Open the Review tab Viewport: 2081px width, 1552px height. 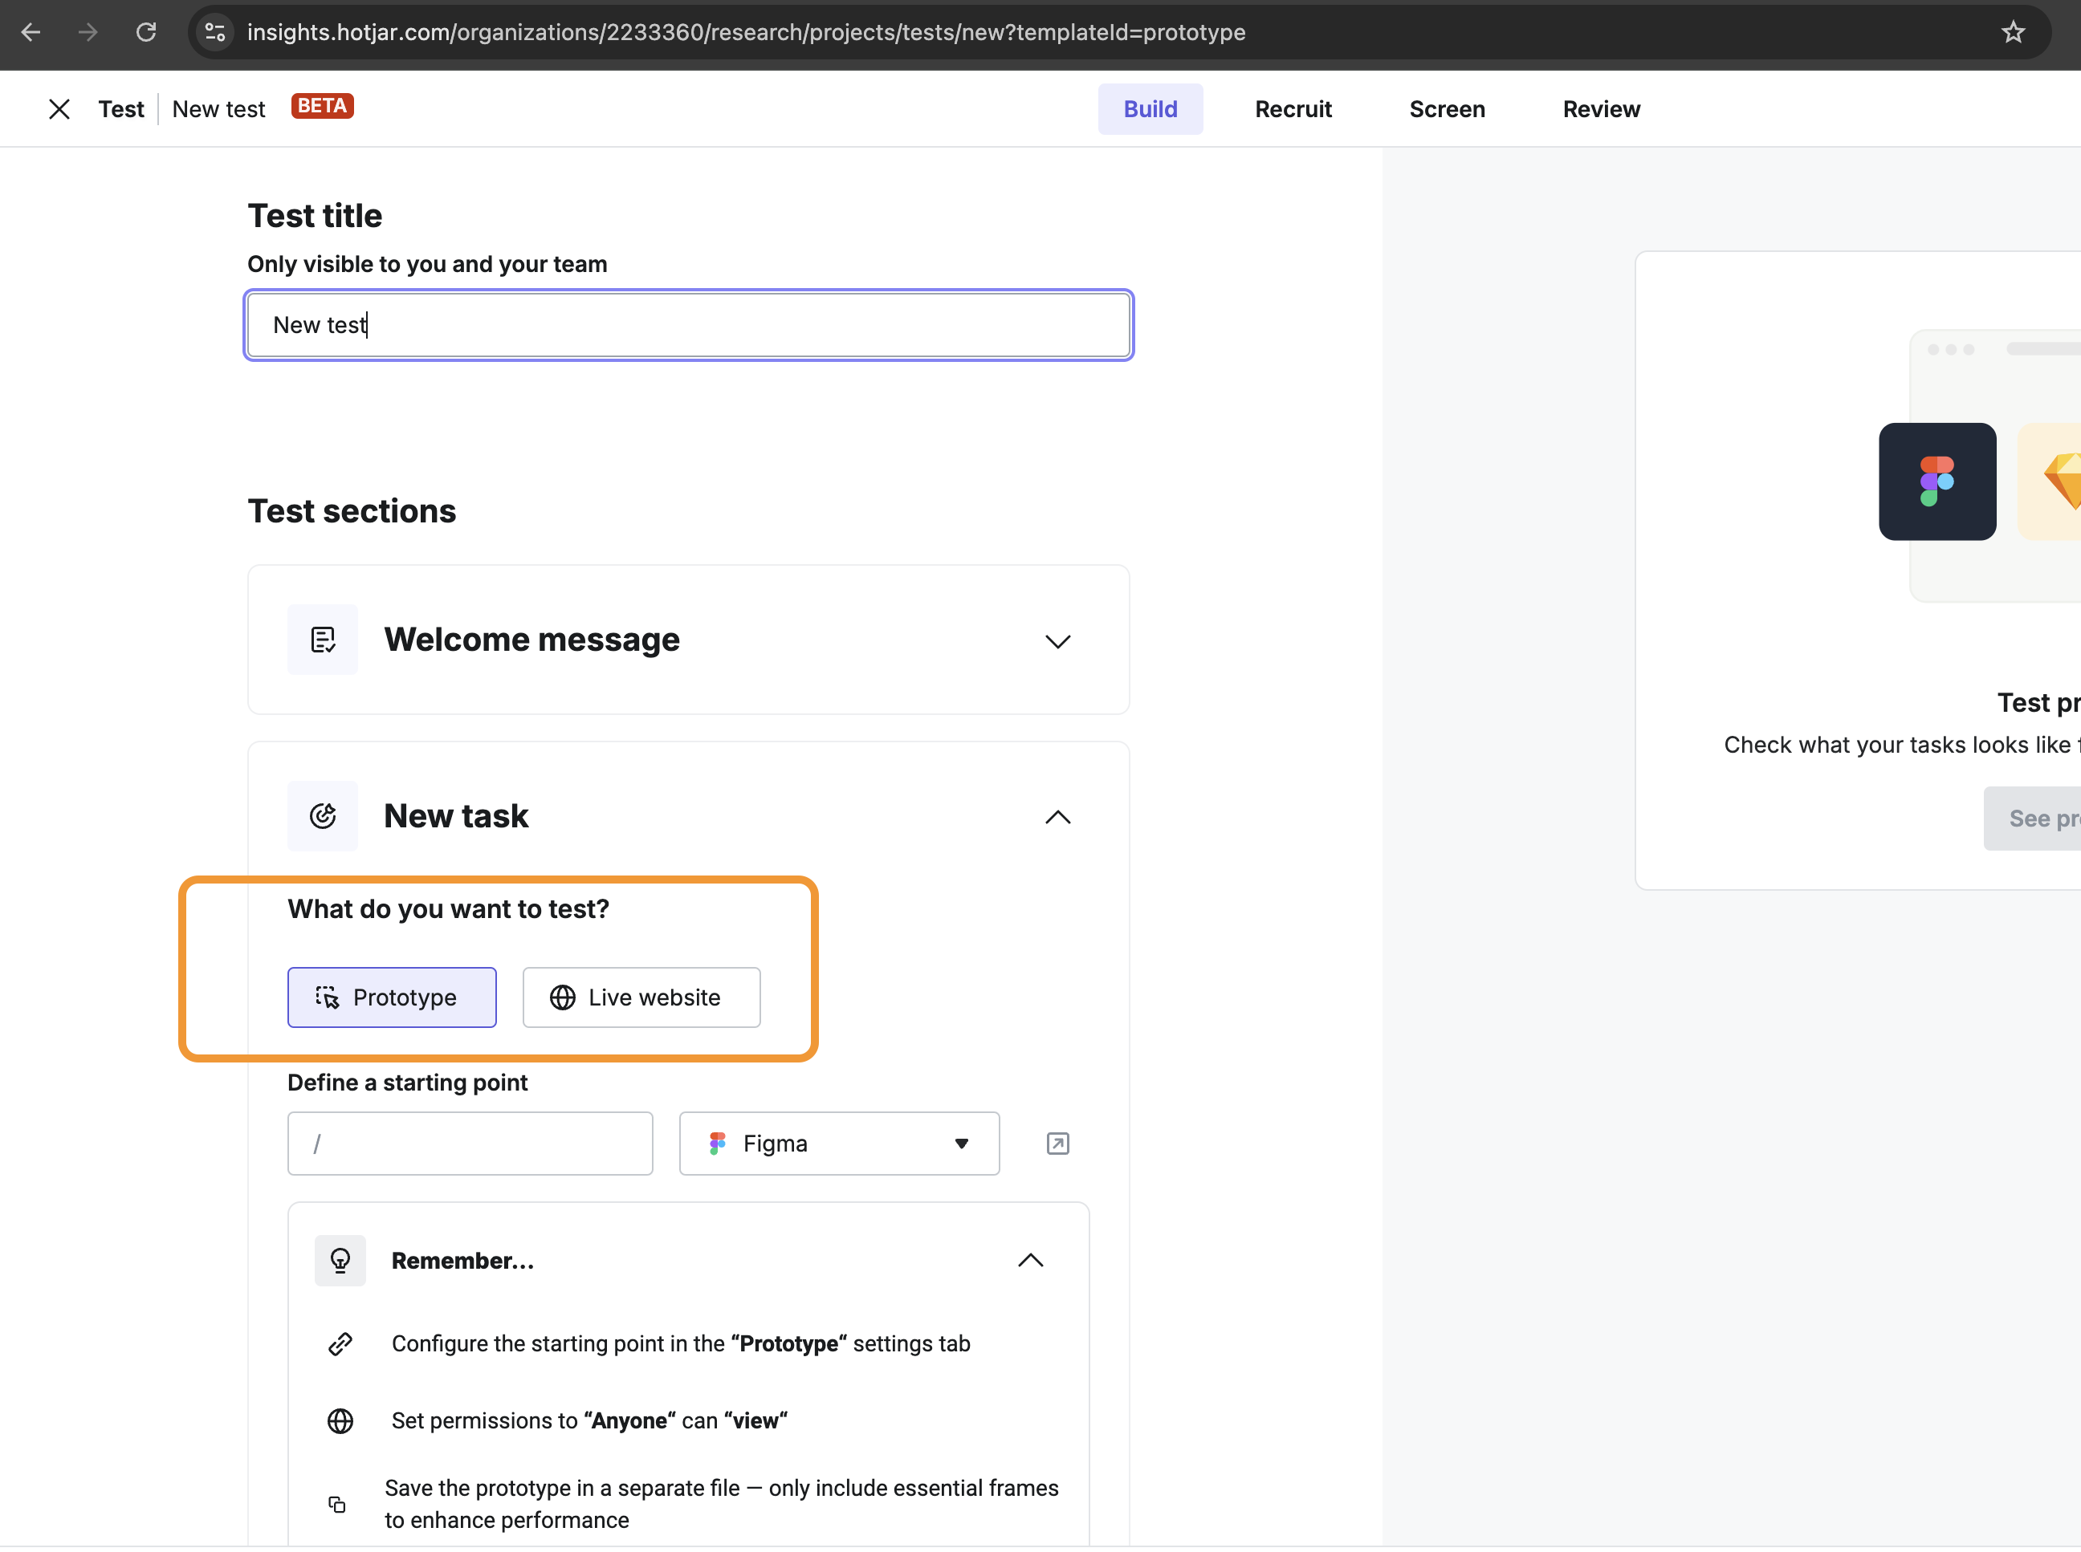tap(1601, 109)
